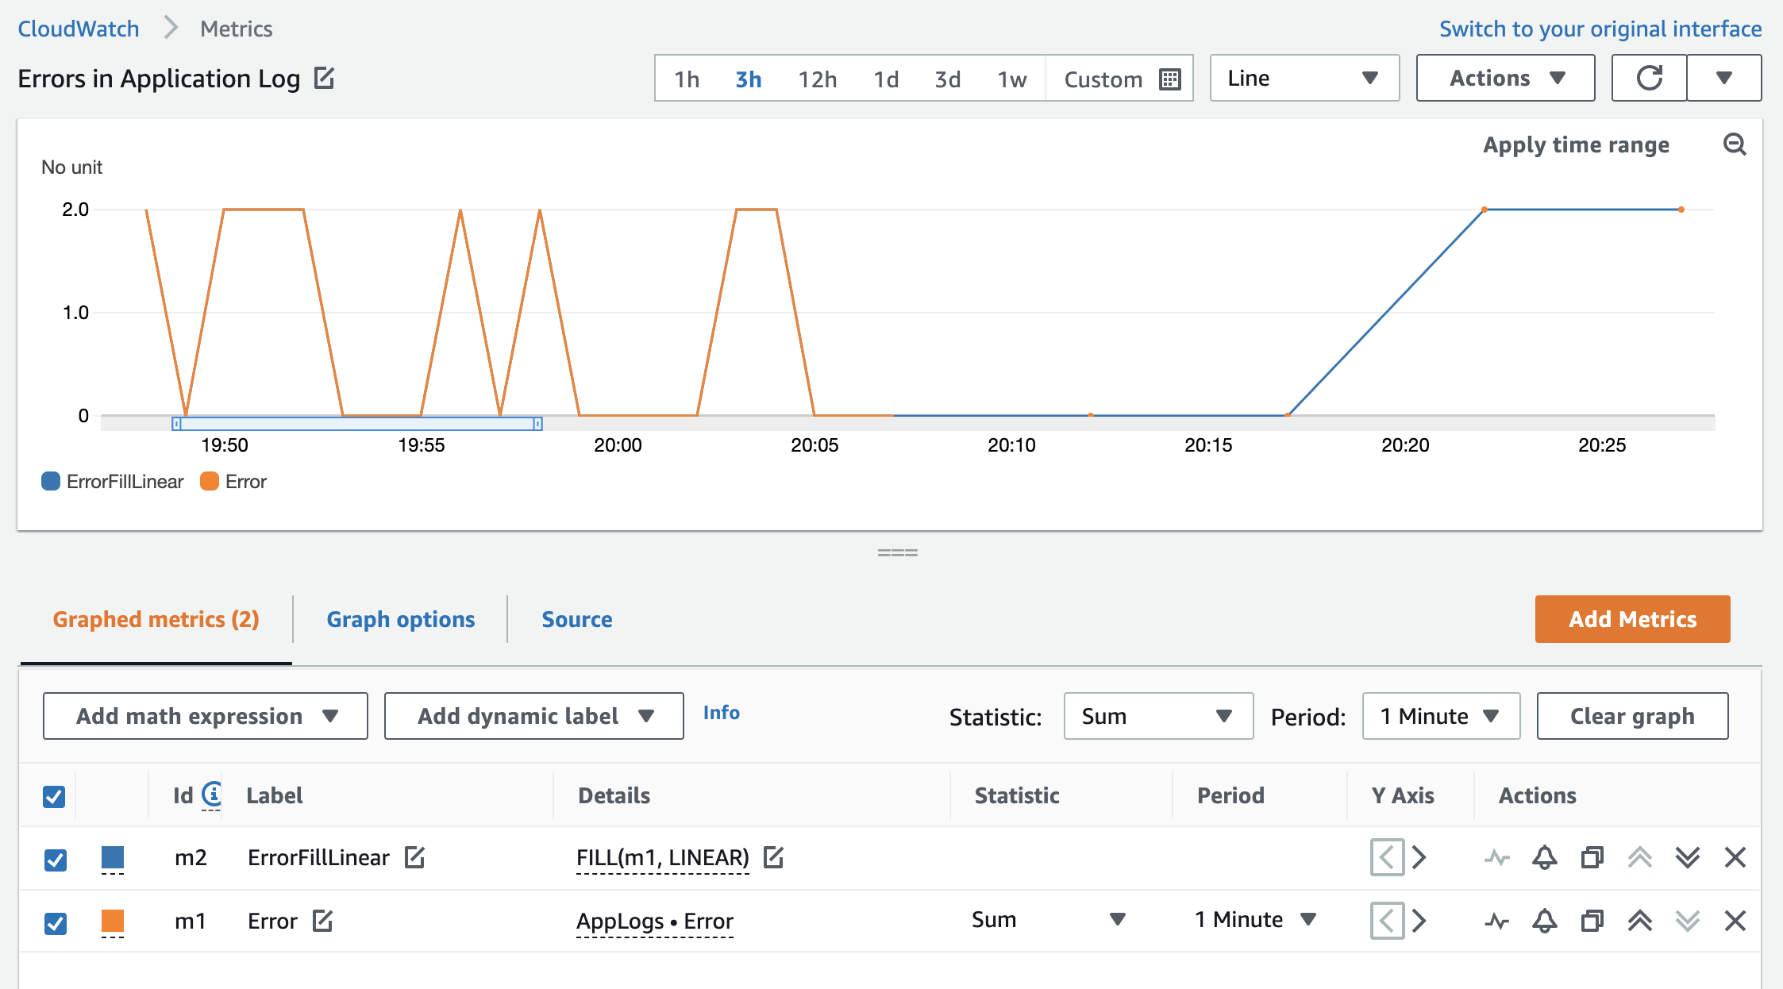
Task: Uncheck the m1 Error metric checkbox
Action: pos(56,923)
